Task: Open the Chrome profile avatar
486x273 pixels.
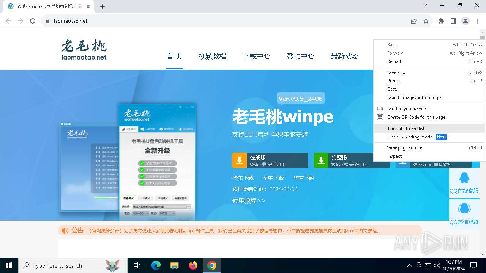Action: (x=465, y=21)
